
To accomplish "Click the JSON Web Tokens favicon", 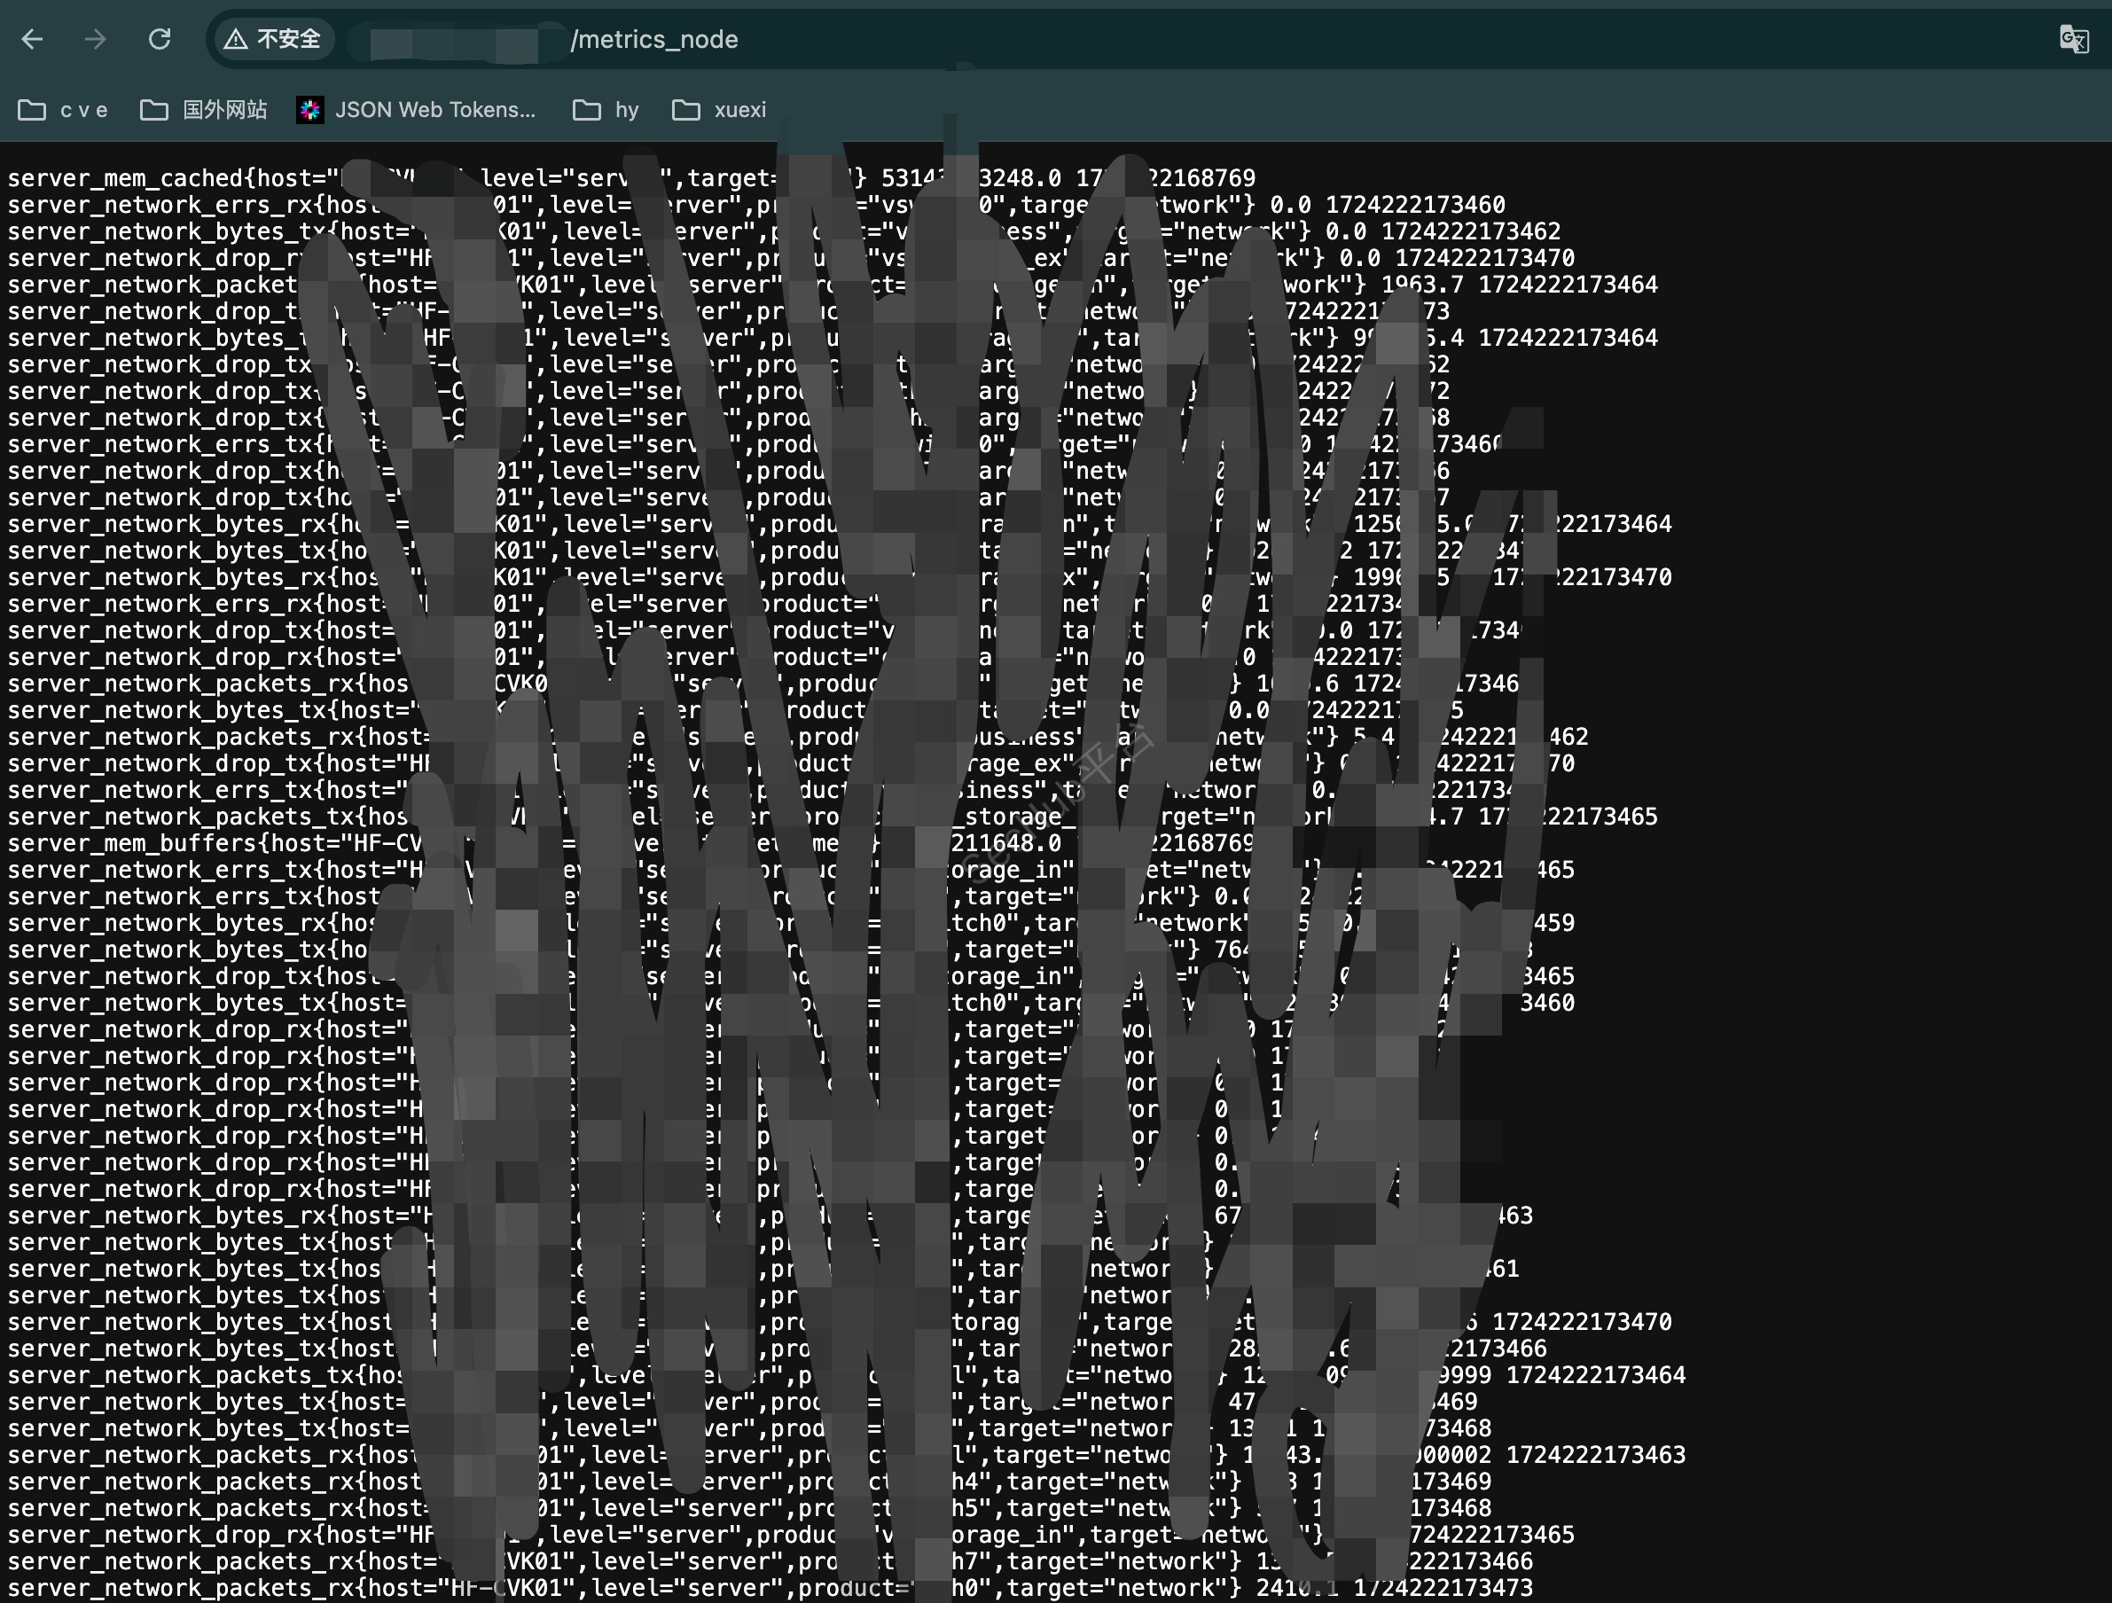I will 309,110.
